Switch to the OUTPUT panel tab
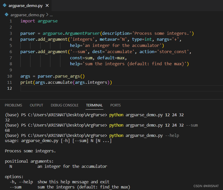223x190 pixels. (x=36, y=105)
